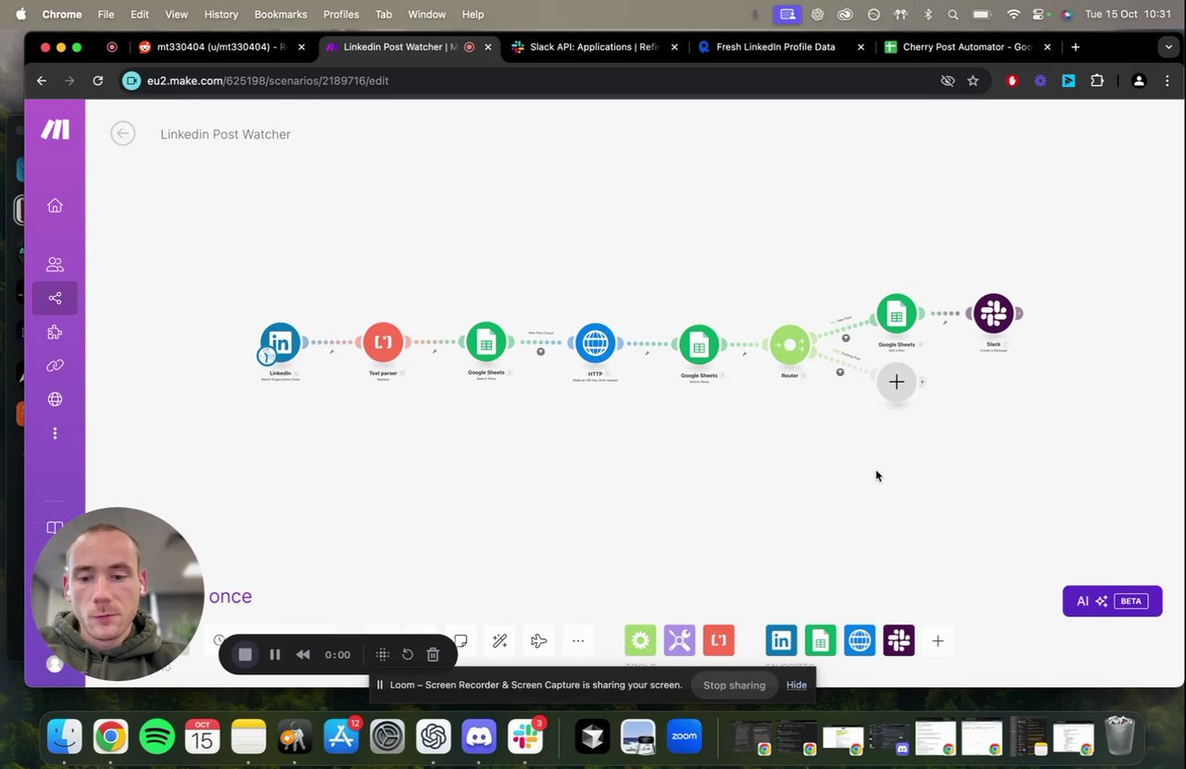The image size is (1186, 769).
Task: Click the Make logo in the sidebar
Action: [x=55, y=130]
